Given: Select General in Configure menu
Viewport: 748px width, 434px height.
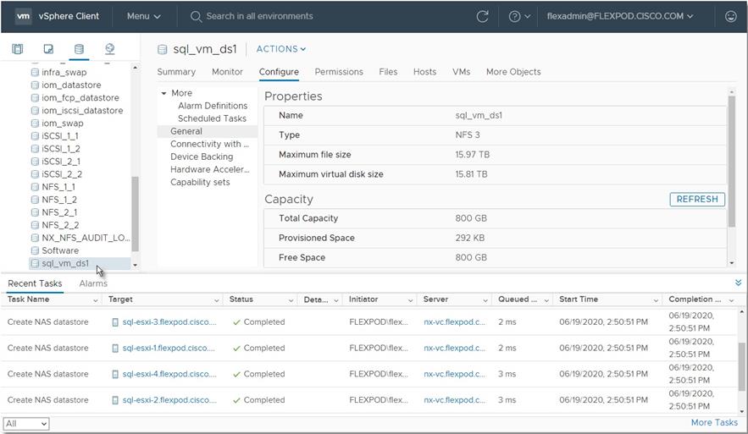Looking at the screenshot, I should coord(208,131).
